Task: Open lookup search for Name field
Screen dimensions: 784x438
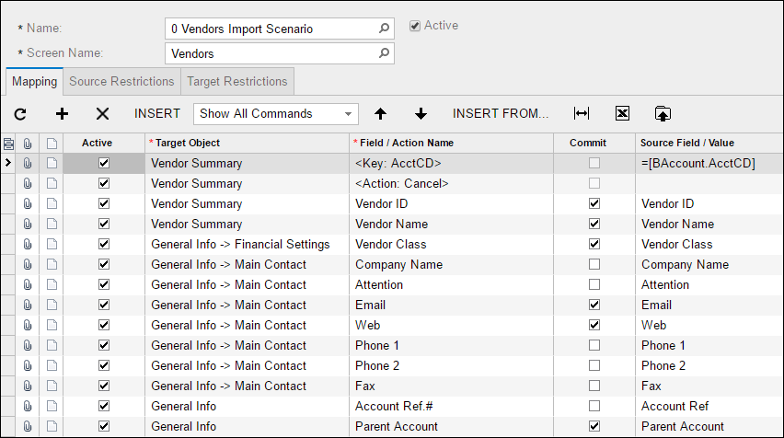Action: 384,29
